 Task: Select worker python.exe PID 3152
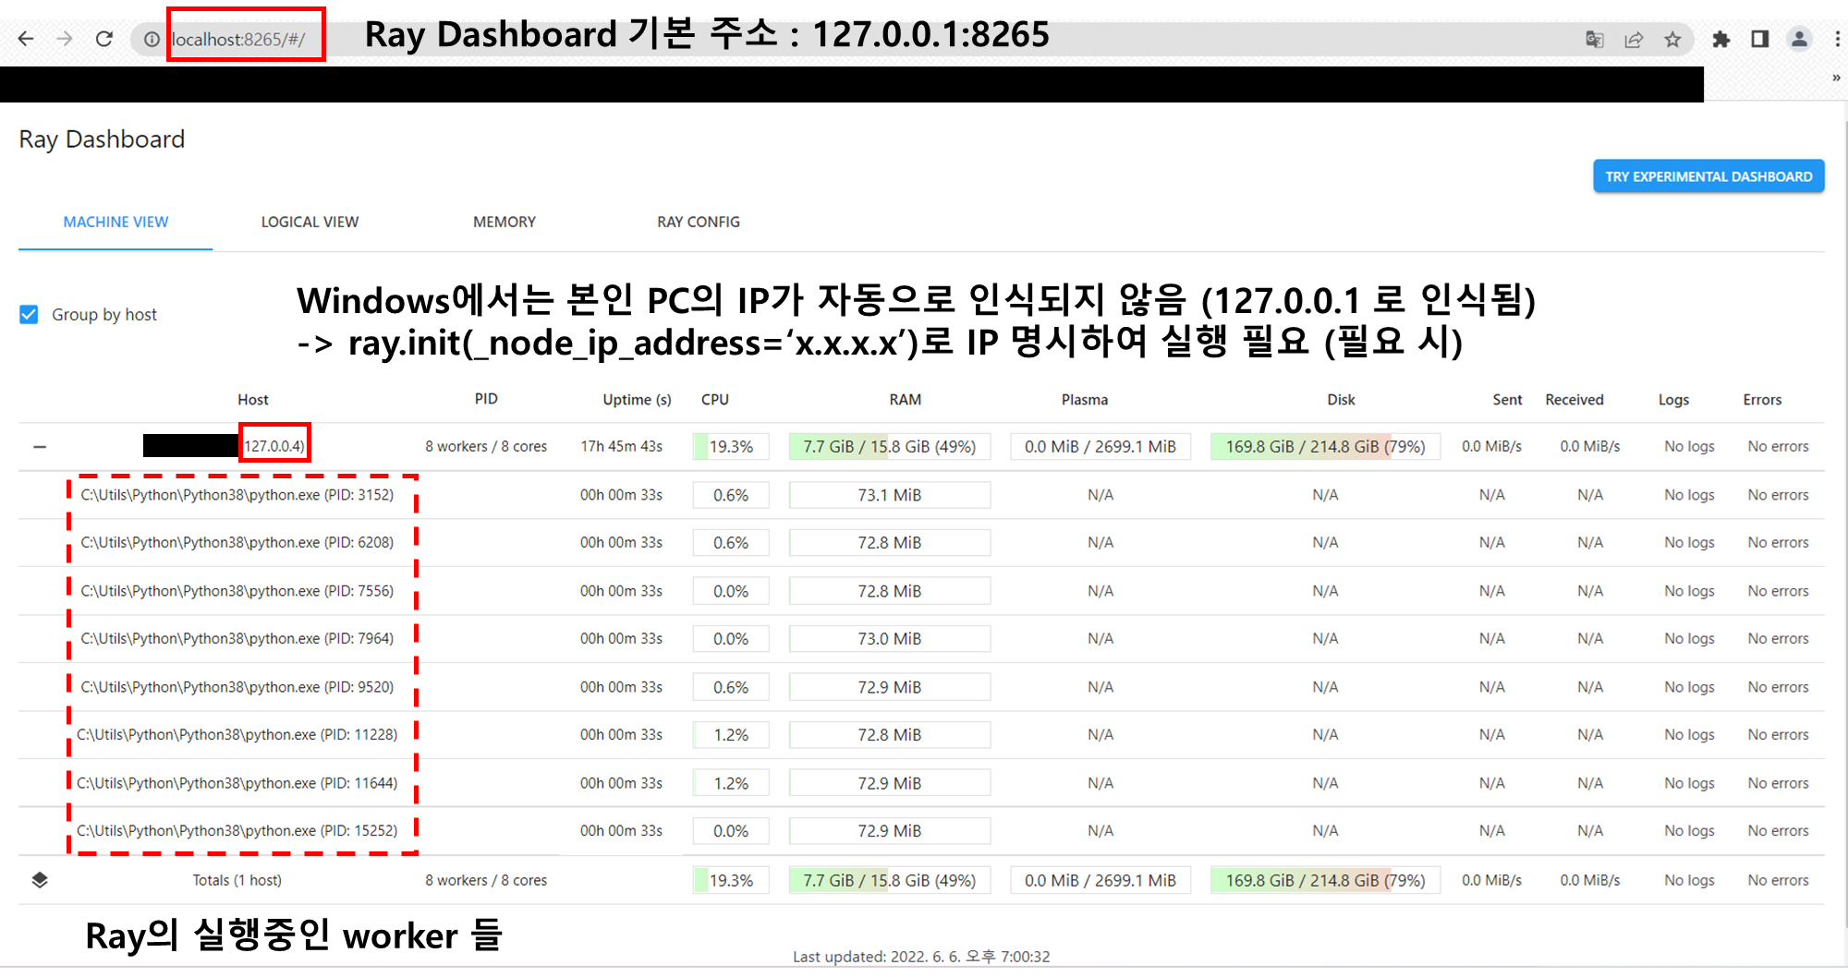click(x=237, y=495)
